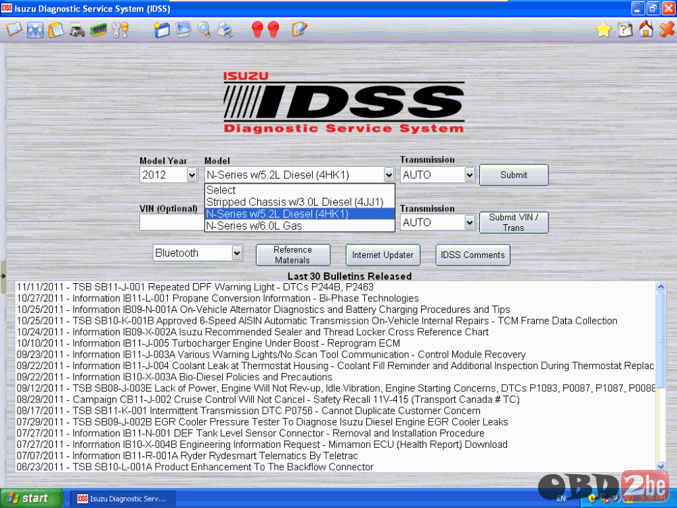Choose N-Series w/6.0L Gas option
The width and height of the screenshot is (677, 508).
[300, 226]
